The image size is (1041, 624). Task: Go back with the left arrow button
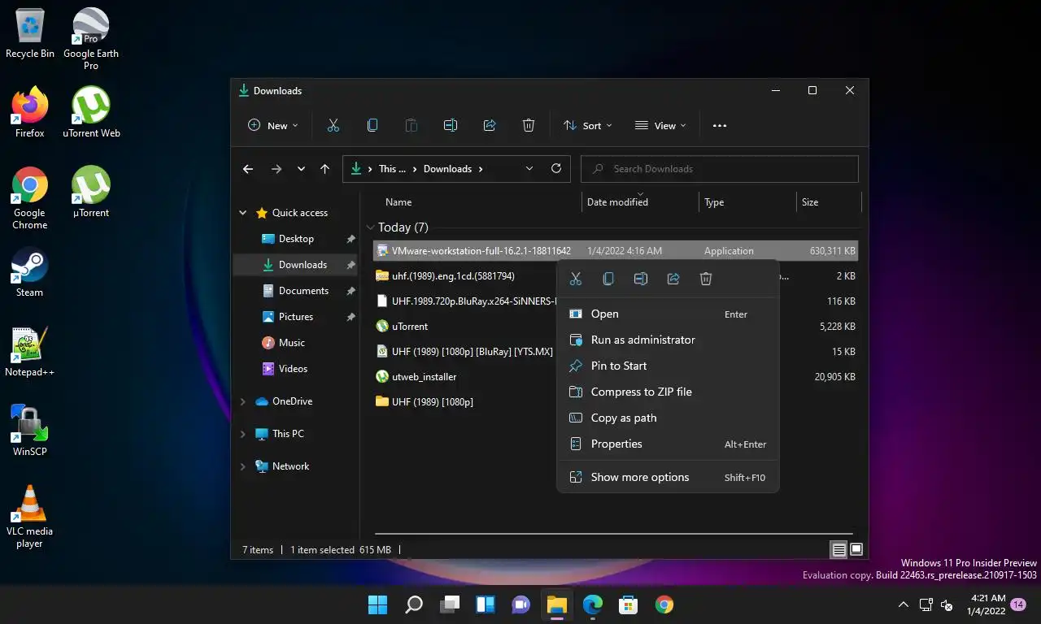[248, 169]
